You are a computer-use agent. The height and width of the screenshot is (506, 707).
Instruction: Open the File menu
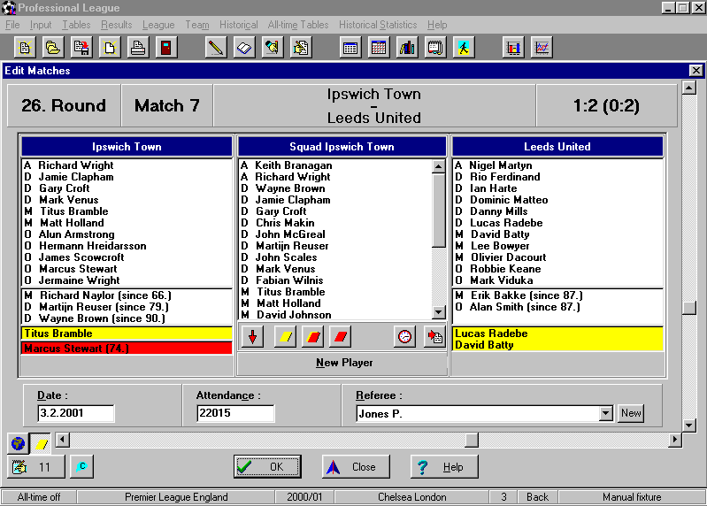tap(12, 25)
